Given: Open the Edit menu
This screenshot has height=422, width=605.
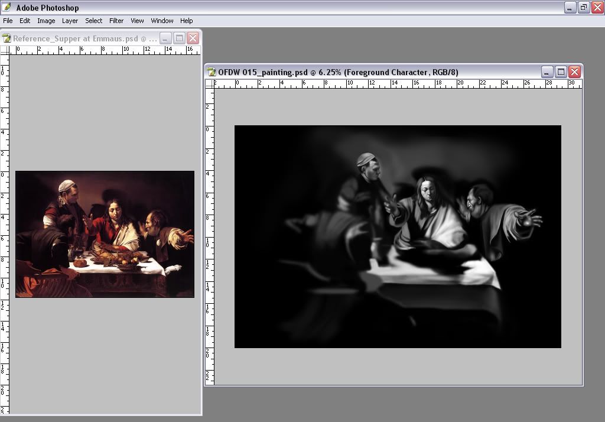Looking at the screenshot, I should tap(25, 21).
